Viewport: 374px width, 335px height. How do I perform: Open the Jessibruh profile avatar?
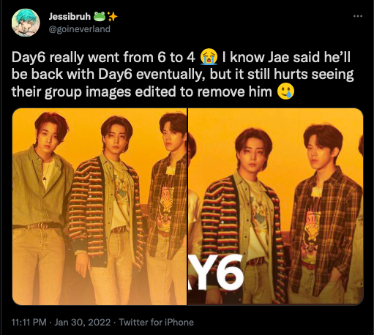click(x=26, y=23)
